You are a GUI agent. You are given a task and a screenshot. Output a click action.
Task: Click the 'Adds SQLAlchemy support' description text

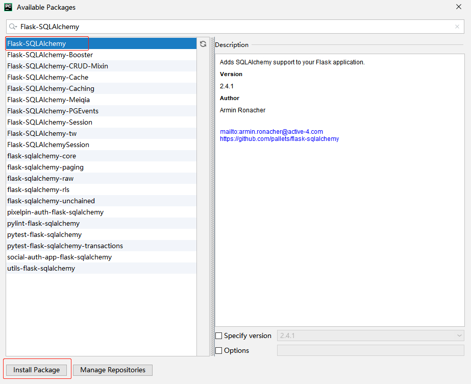tap(292, 62)
